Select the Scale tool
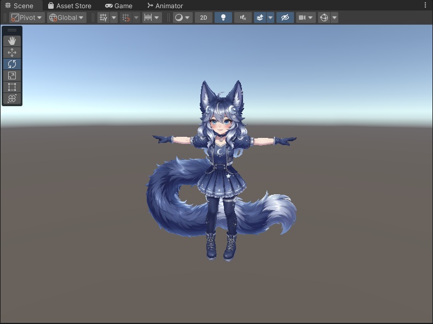Image resolution: width=433 pixels, height=324 pixels. pos(12,76)
